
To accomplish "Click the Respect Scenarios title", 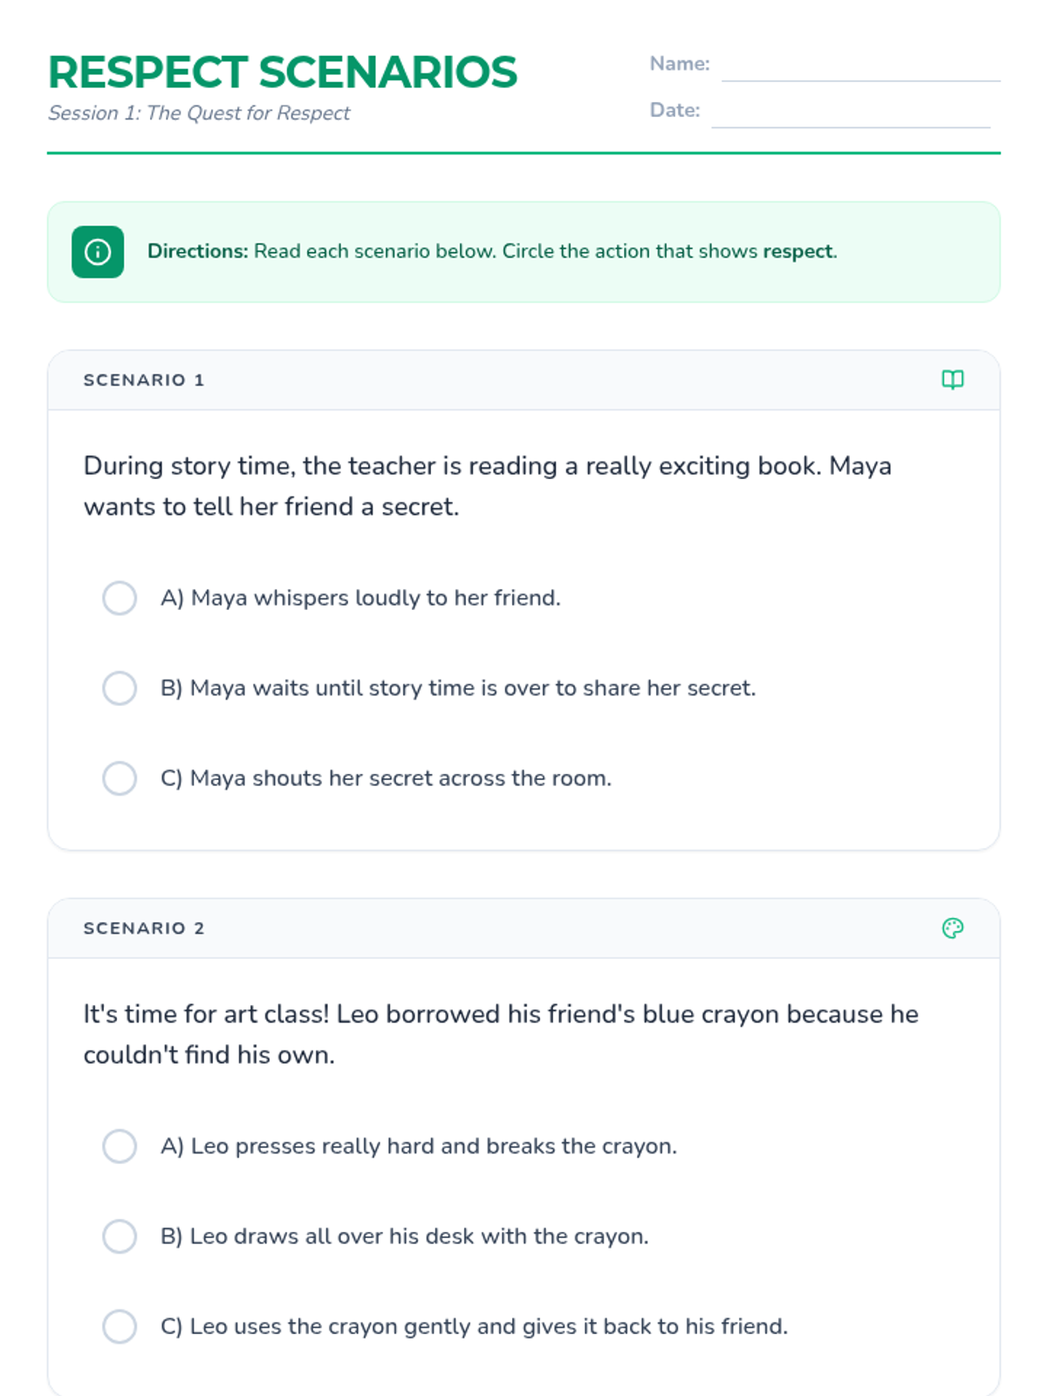I will click(283, 72).
